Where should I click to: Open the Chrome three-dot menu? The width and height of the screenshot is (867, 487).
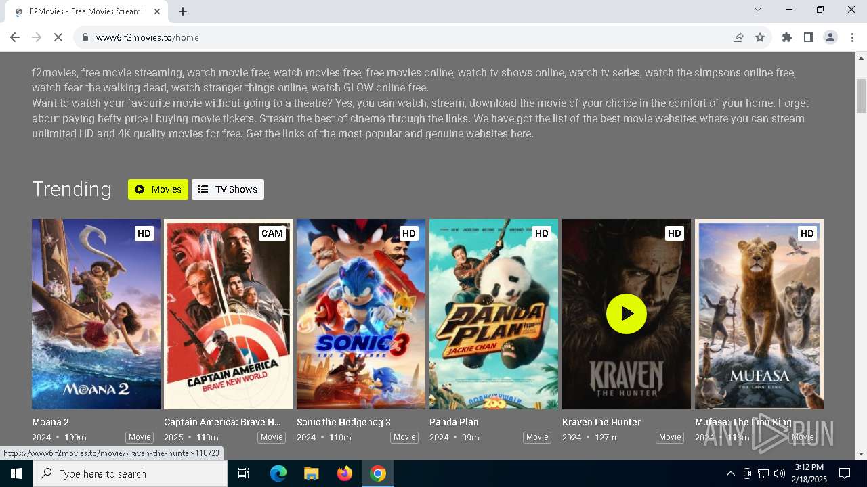click(852, 37)
